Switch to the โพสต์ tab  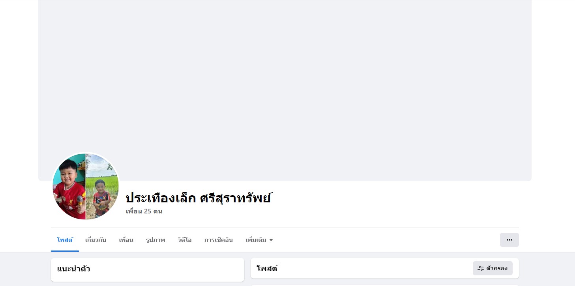65,240
